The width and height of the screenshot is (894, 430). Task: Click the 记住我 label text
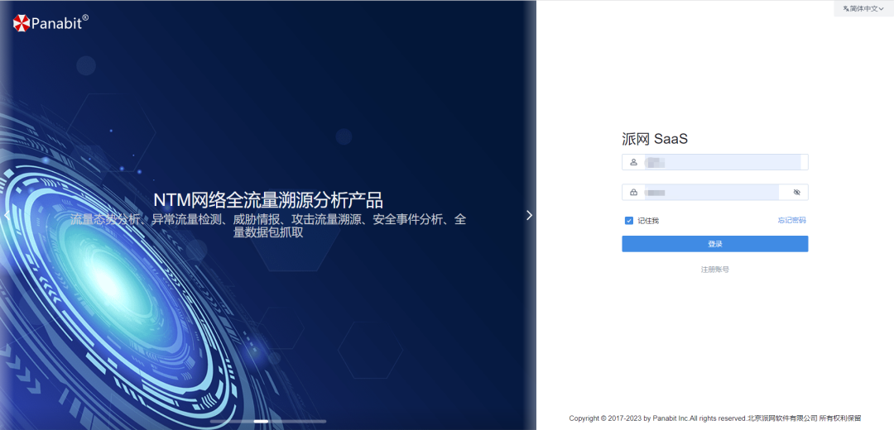(x=648, y=221)
